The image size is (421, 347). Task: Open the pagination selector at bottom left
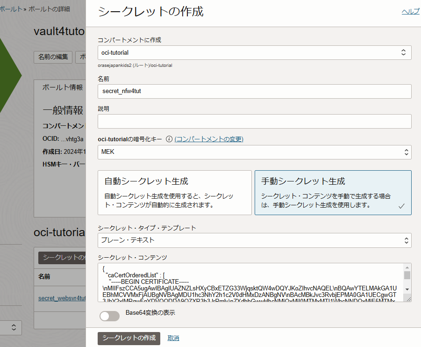click(x=12, y=327)
